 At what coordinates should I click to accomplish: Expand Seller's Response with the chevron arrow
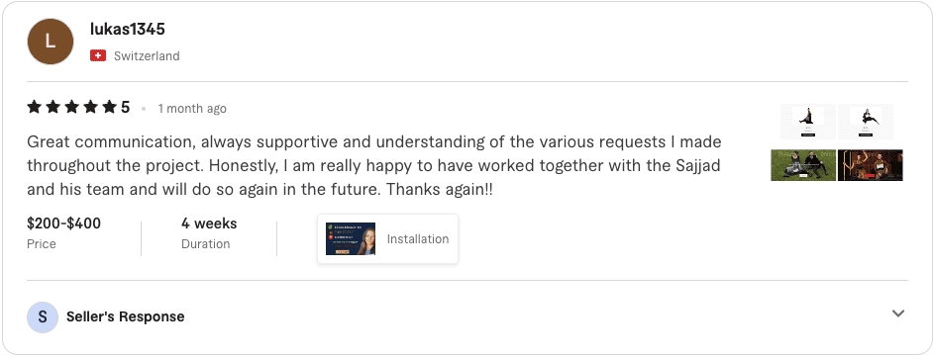(x=898, y=313)
